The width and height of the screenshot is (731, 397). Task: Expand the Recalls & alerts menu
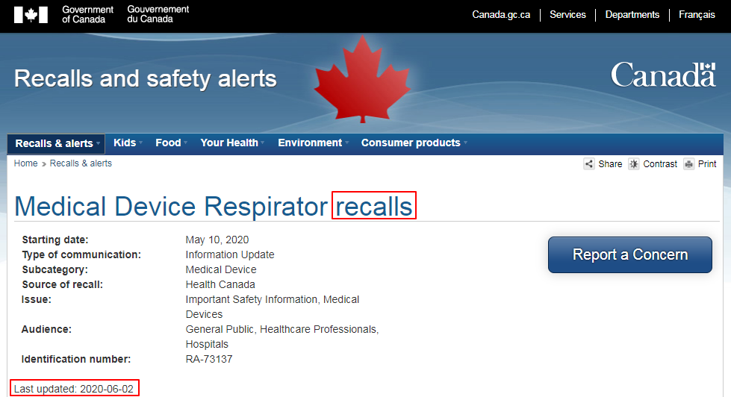[x=56, y=143]
